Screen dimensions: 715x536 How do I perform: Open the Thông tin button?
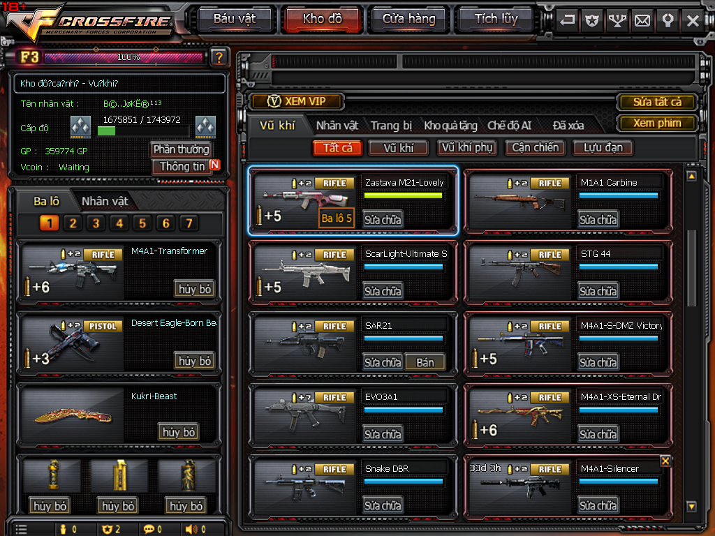pyautogui.click(x=181, y=166)
